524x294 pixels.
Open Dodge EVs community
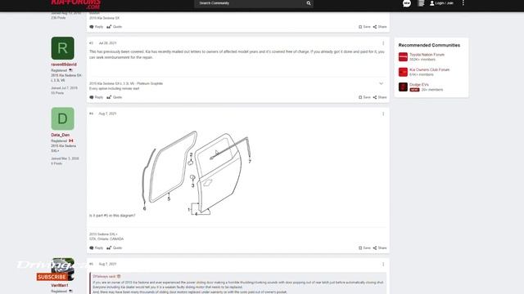[x=418, y=85]
